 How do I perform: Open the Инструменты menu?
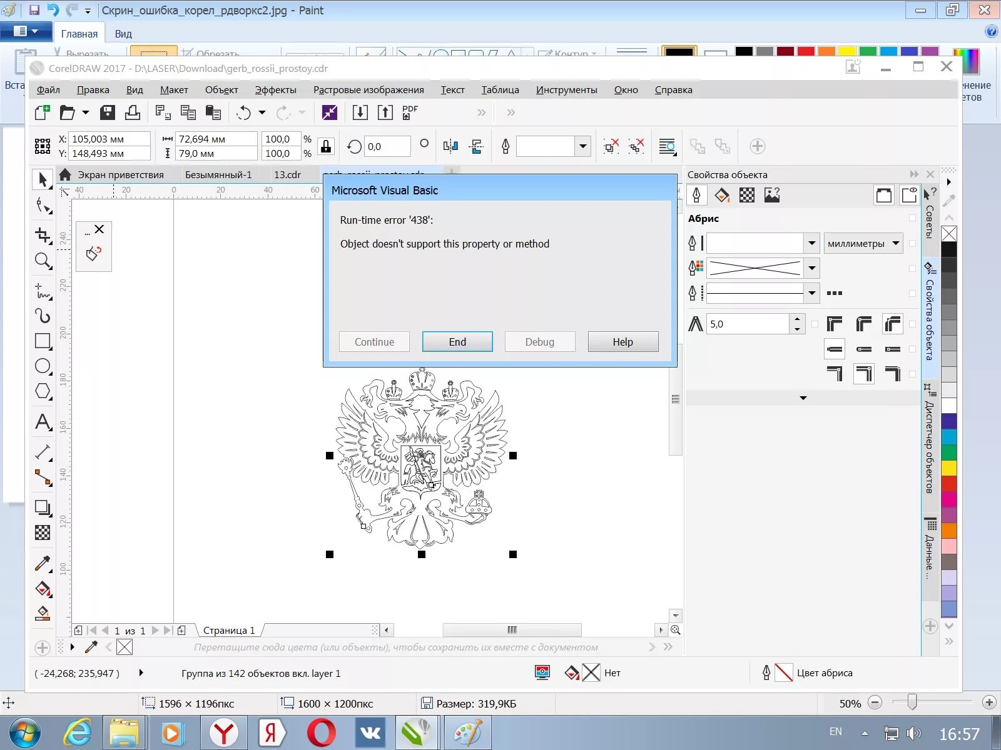[566, 90]
